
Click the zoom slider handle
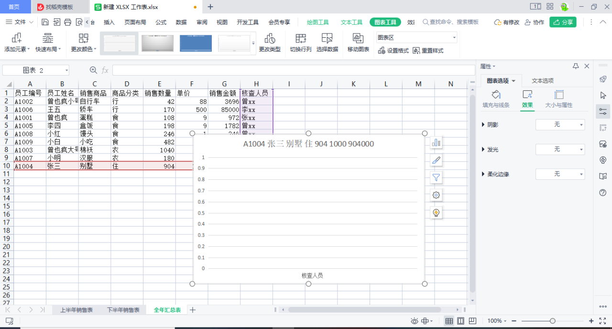click(x=553, y=321)
